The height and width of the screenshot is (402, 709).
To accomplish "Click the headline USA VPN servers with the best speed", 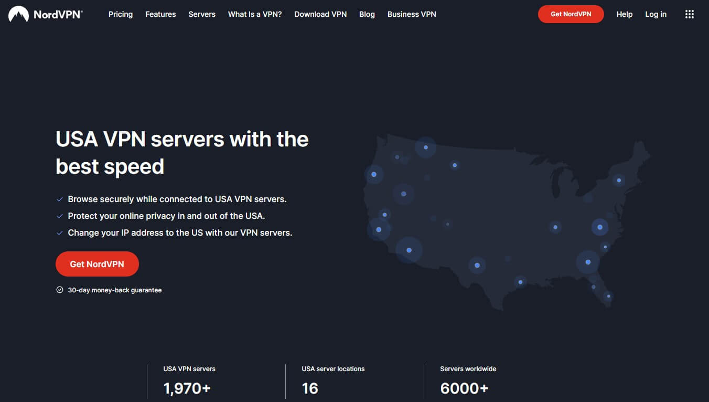I will [x=182, y=153].
